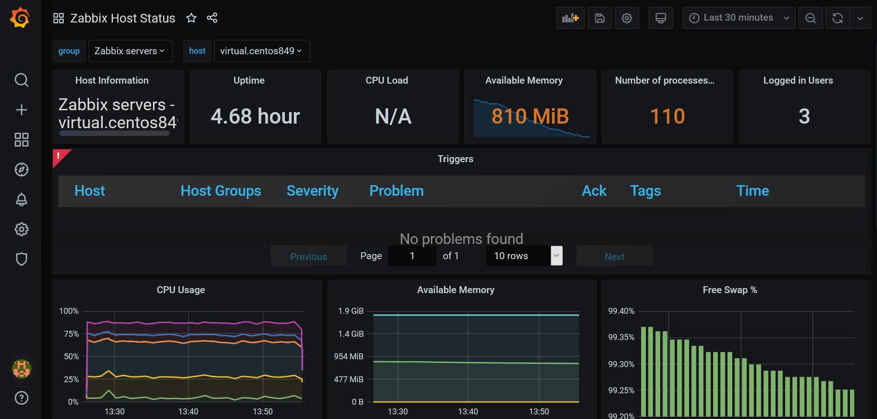Change the 10 rows per page selector
877x419 pixels.
pyautogui.click(x=524, y=255)
